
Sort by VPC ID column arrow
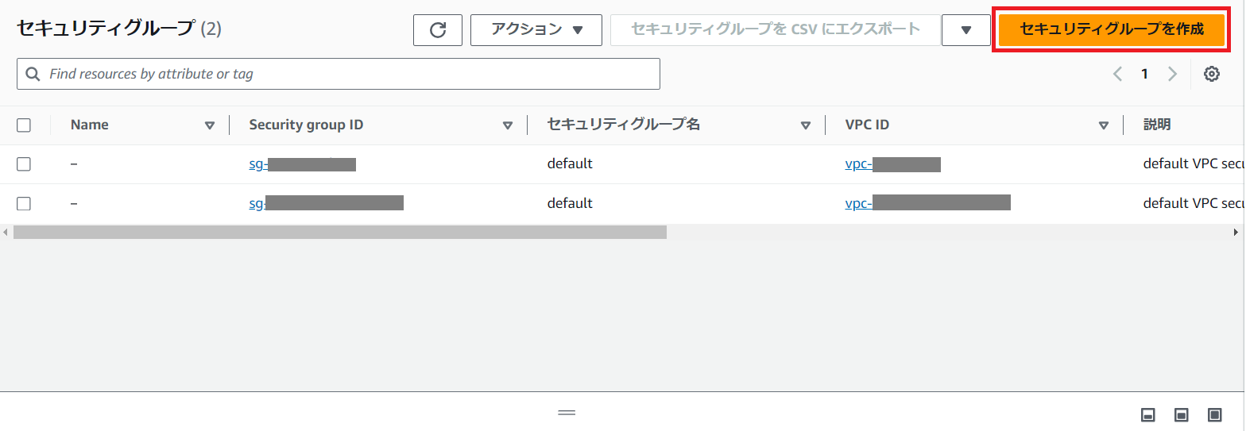pyautogui.click(x=1103, y=125)
